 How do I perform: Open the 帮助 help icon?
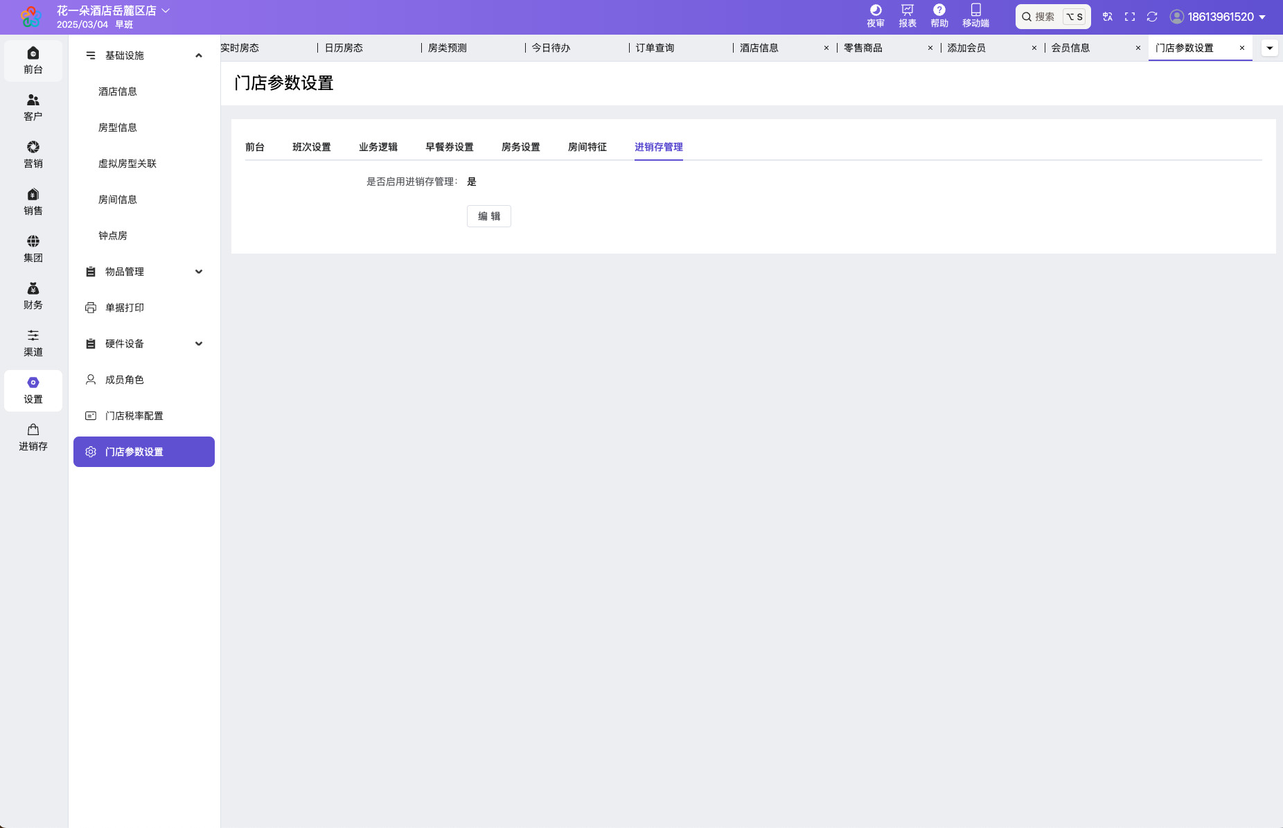click(x=939, y=15)
